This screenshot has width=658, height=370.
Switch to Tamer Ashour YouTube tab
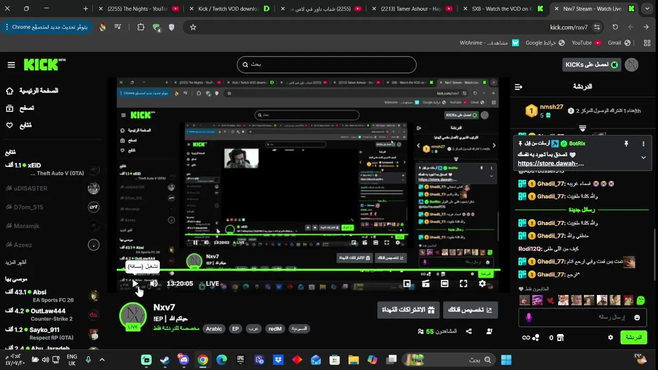click(411, 9)
